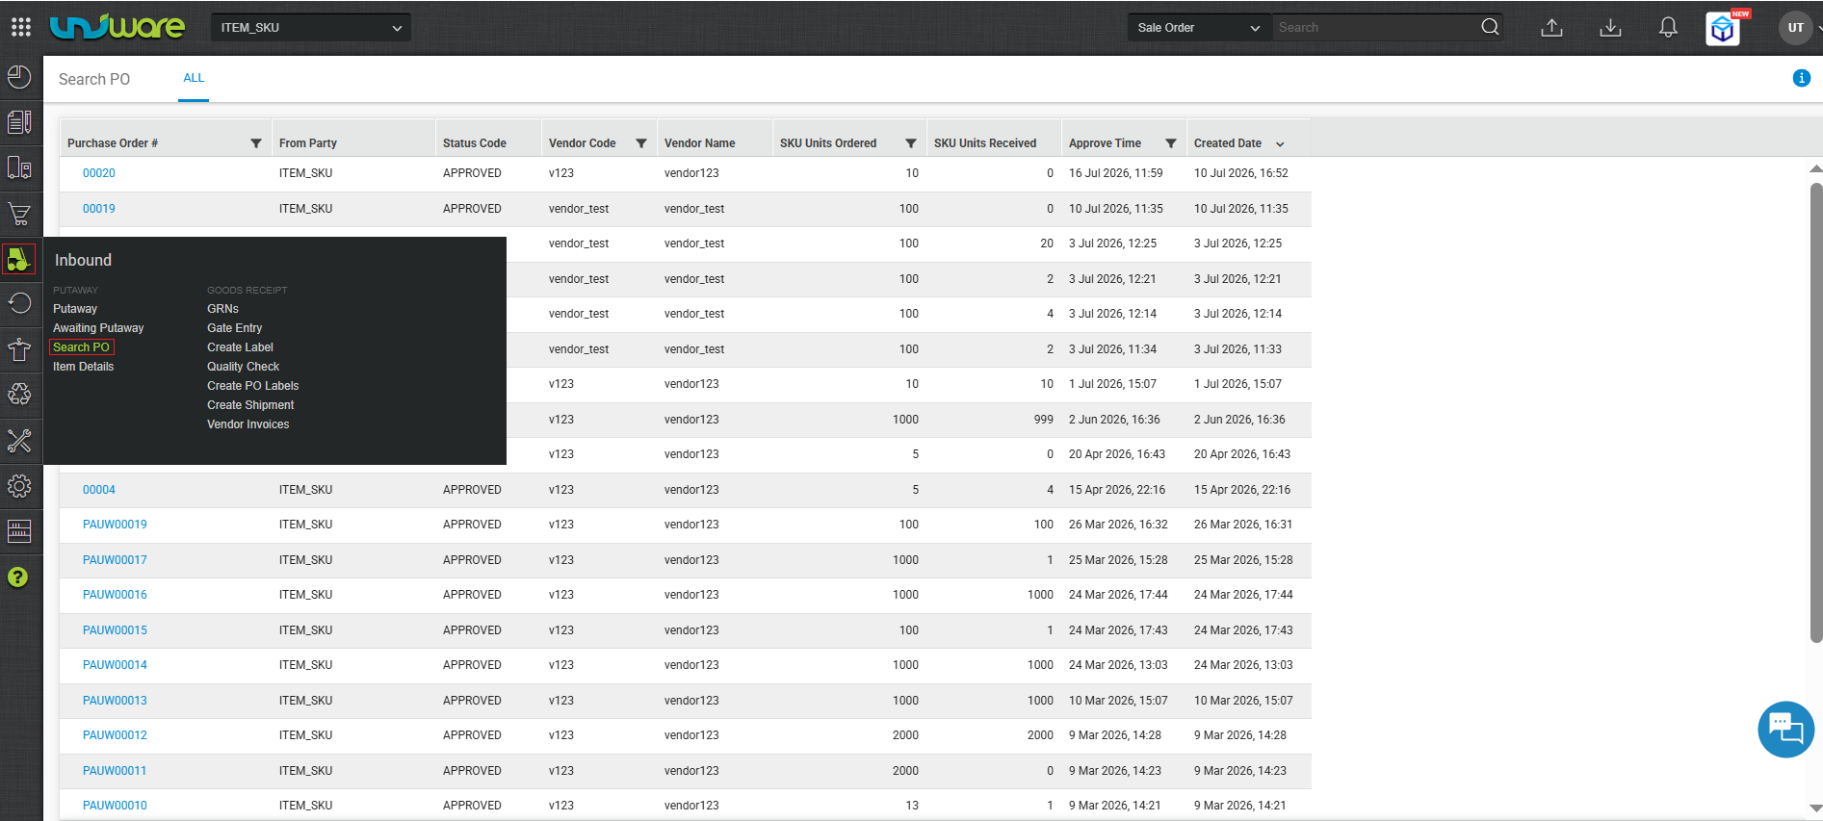Open purchase order PAUW00011
Image resolution: width=1823 pixels, height=821 pixels.
click(115, 771)
